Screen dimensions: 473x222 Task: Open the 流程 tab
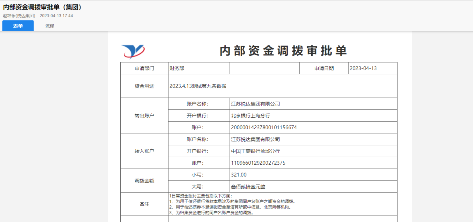[x=50, y=26]
